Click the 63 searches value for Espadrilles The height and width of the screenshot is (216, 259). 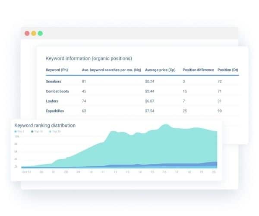84,111
